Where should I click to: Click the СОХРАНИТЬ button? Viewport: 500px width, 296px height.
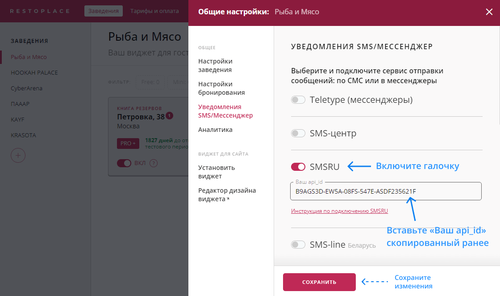319,282
